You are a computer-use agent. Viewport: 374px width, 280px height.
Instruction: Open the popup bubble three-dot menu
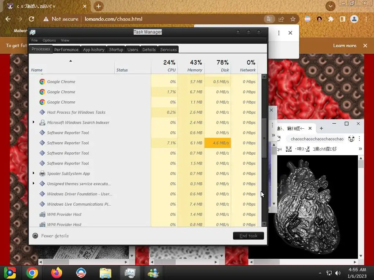pyautogui.click(x=279, y=33)
